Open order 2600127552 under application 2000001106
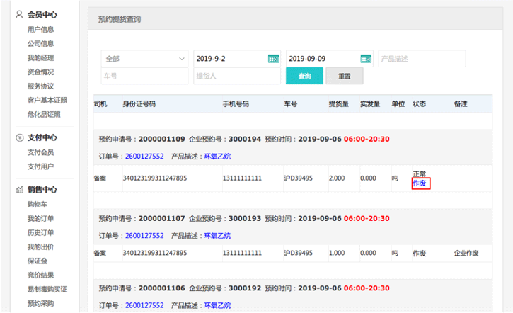The height and width of the screenshot is (313, 513). coord(144,305)
